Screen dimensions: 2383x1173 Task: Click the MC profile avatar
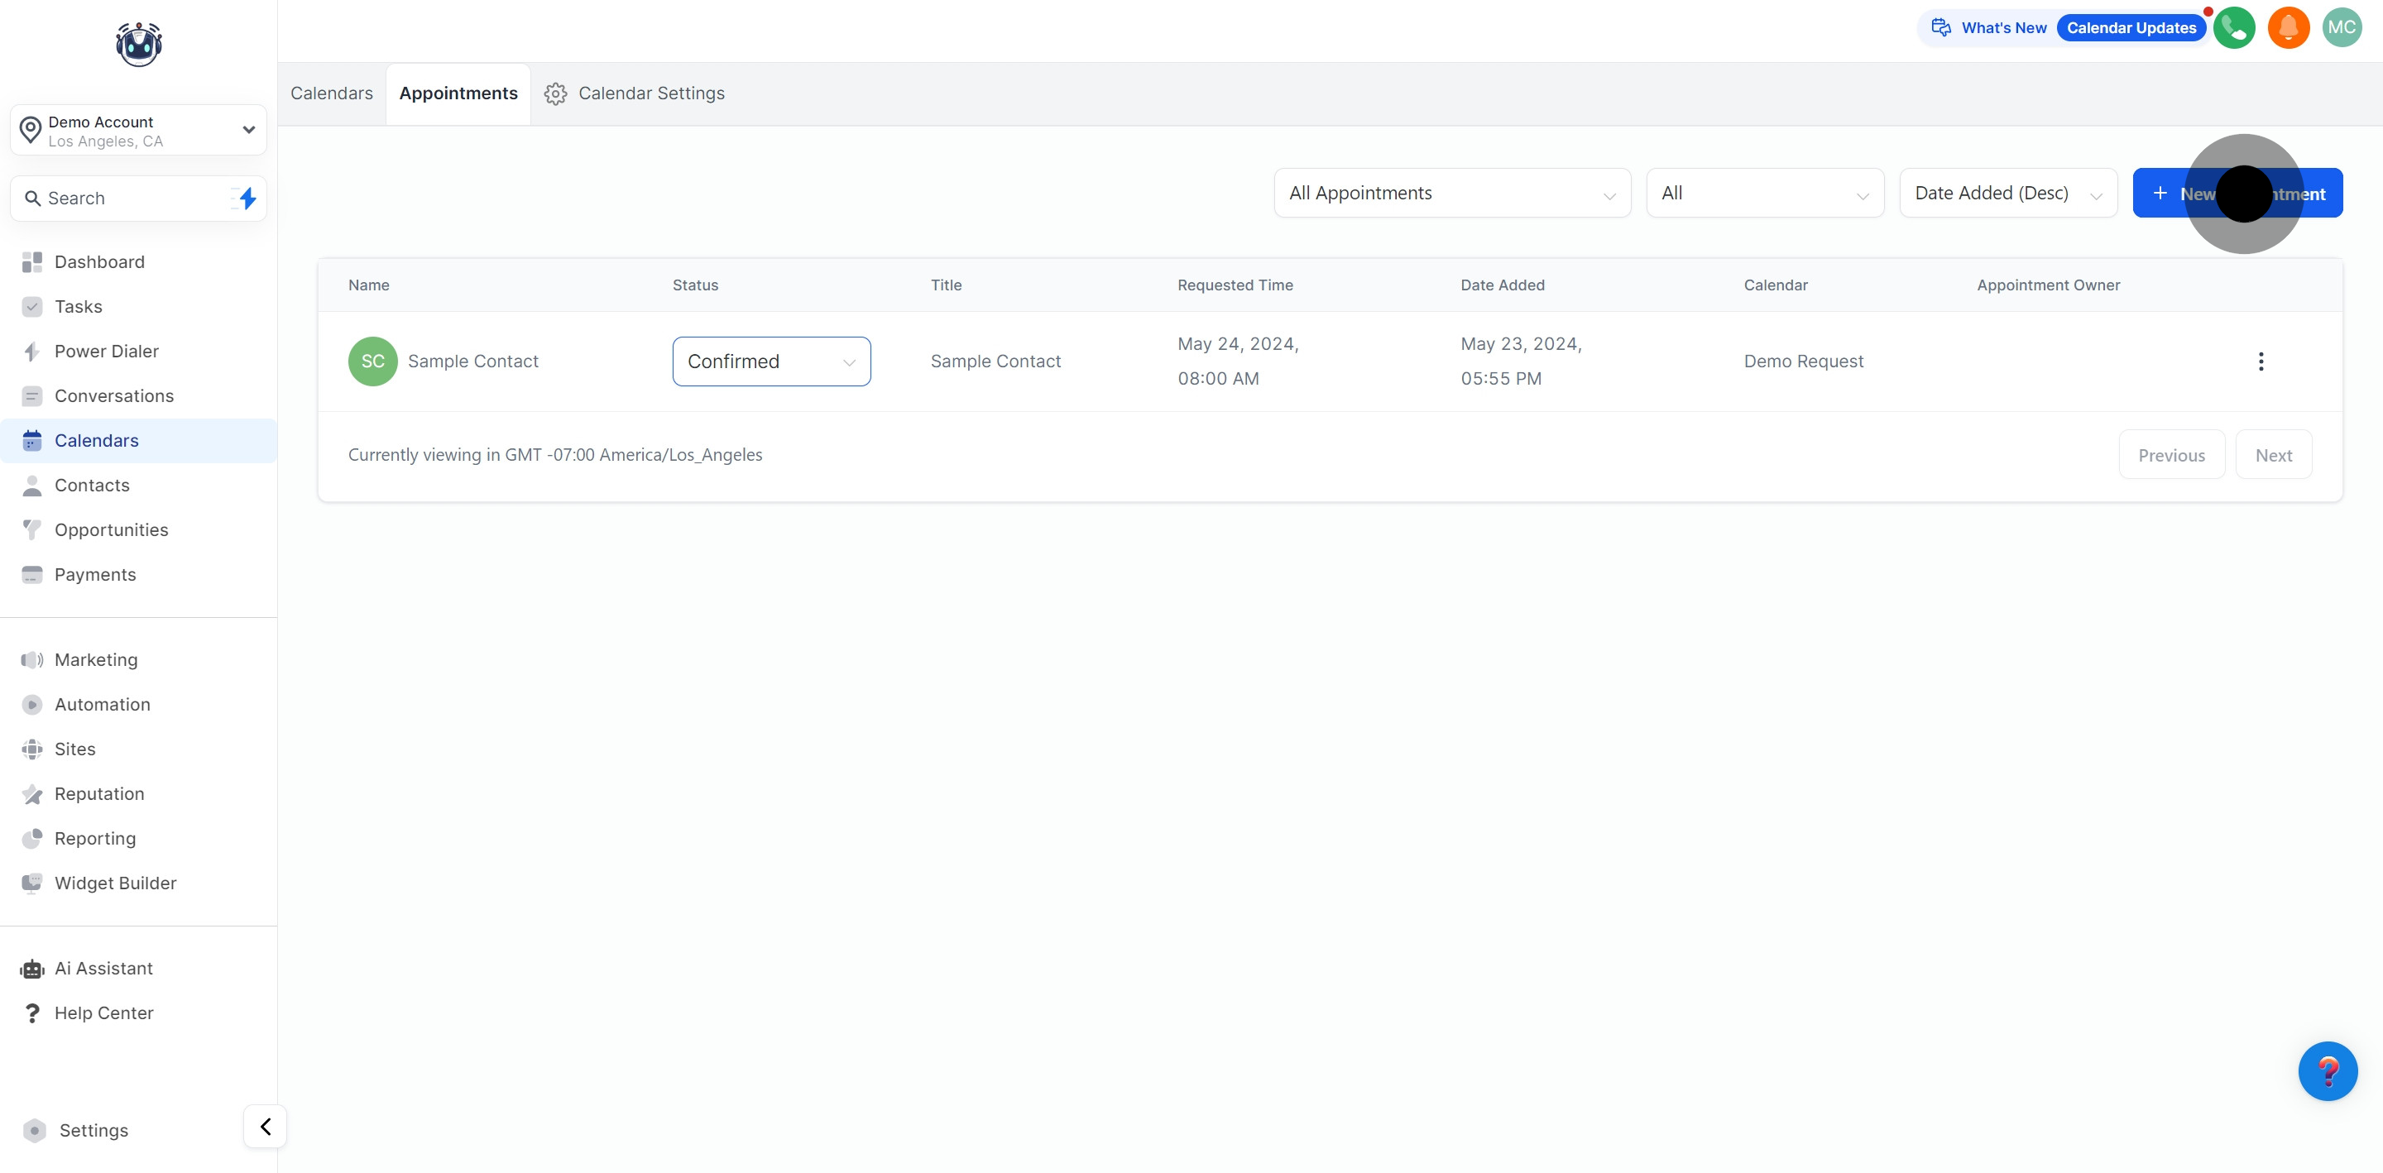click(2342, 28)
